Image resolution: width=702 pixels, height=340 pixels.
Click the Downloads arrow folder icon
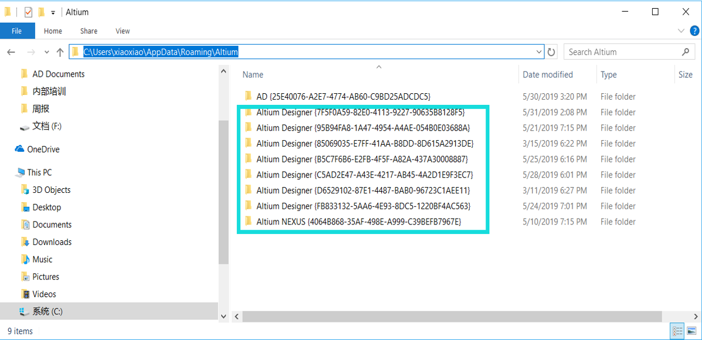pos(26,242)
